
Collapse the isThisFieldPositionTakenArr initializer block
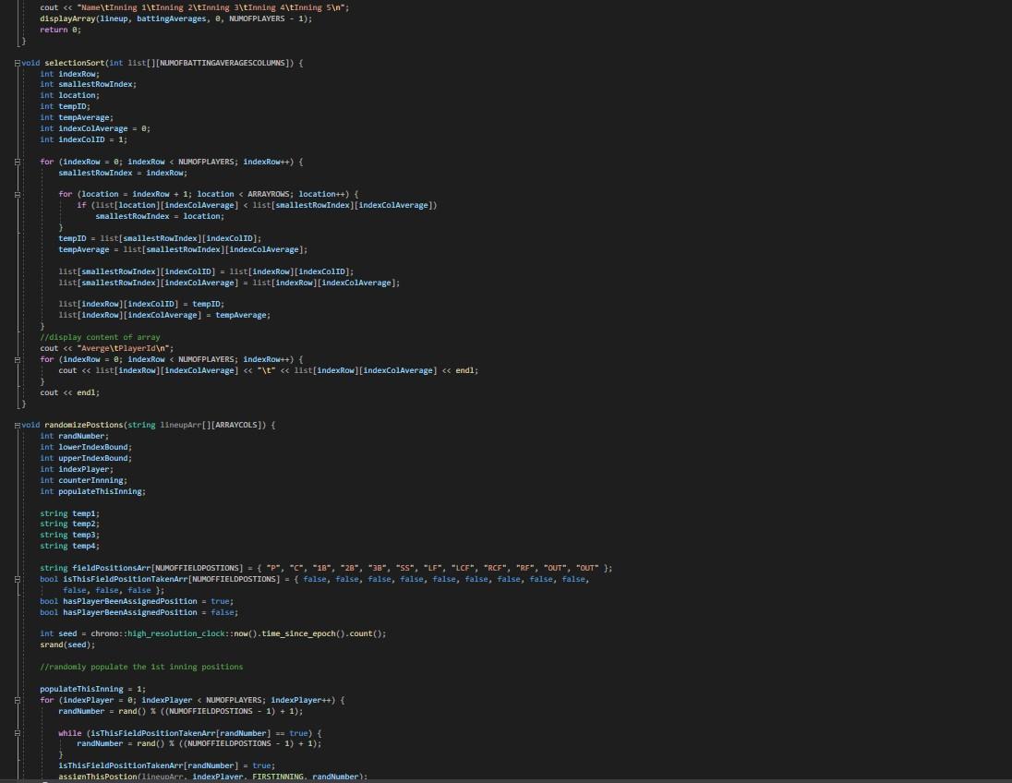16,579
